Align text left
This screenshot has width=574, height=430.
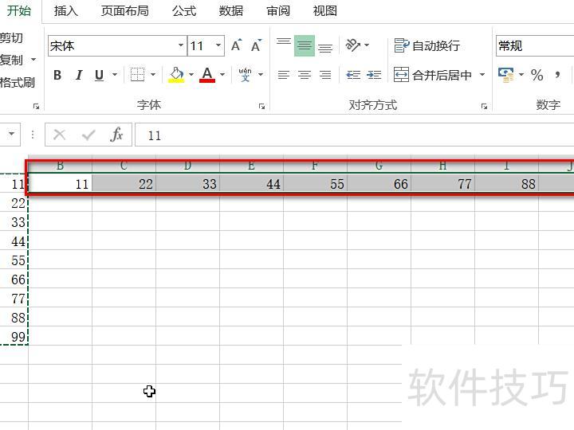coord(284,75)
